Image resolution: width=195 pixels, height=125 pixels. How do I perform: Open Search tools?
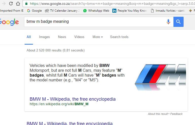[x=119, y=37]
